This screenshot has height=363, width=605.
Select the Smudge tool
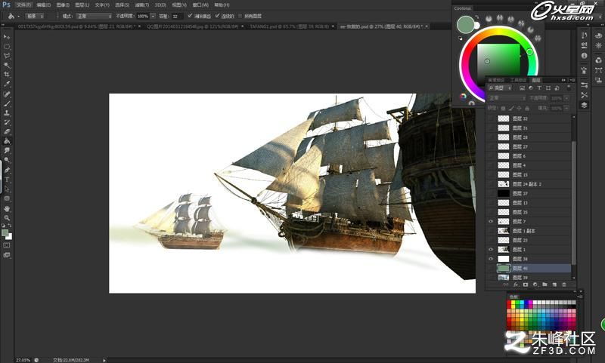pyautogui.click(x=7, y=150)
